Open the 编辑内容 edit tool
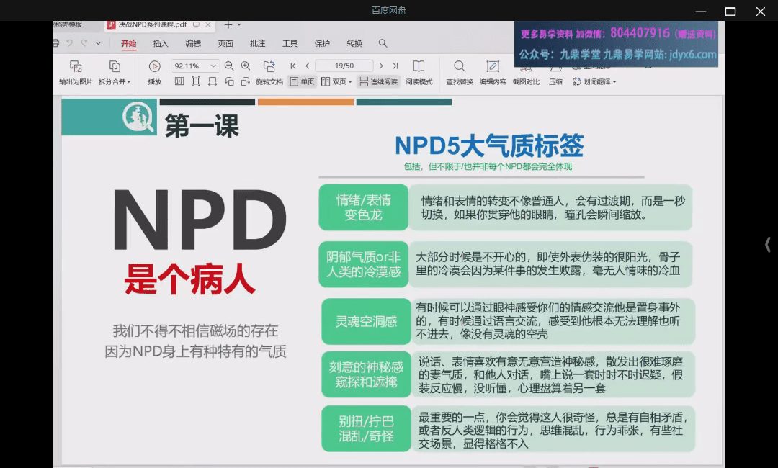Viewport: 778px width, 468px height. pos(493,66)
